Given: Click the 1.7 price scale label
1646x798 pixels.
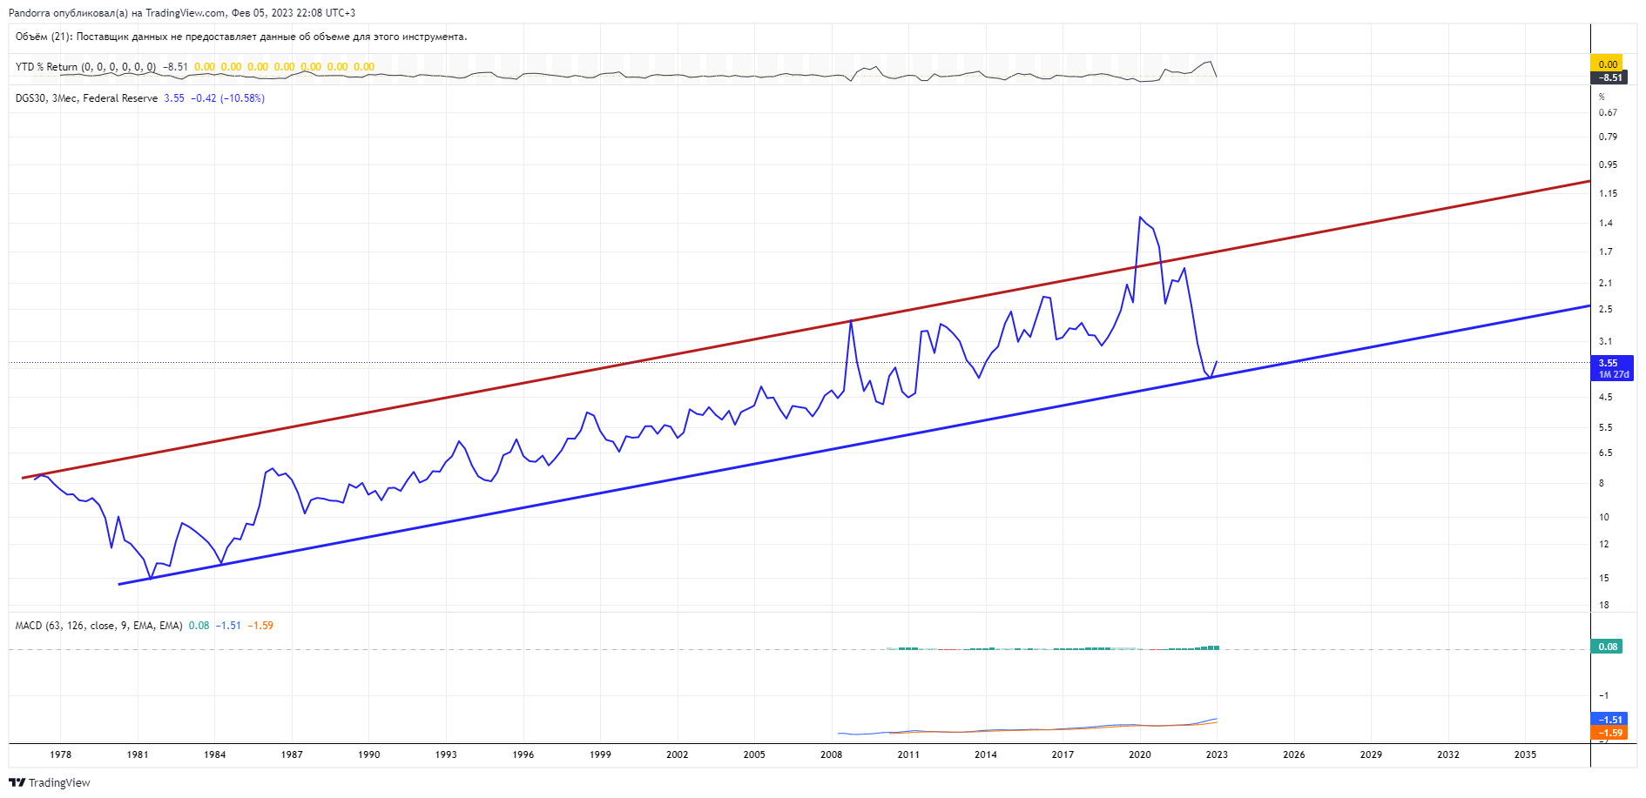Looking at the screenshot, I should pos(1605,251).
